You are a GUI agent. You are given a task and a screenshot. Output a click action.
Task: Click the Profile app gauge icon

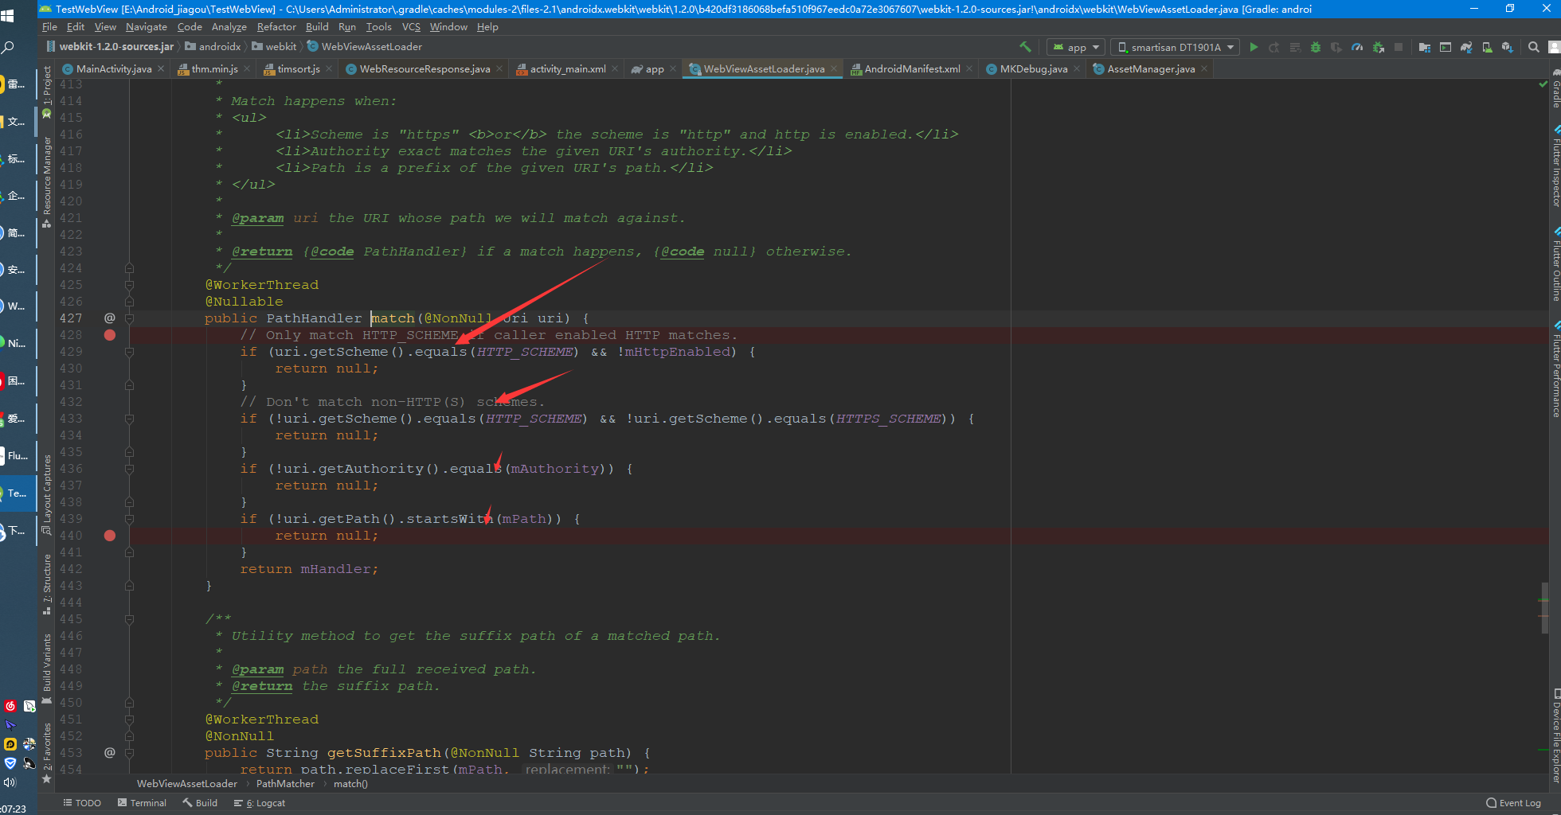click(x=1357, y=47)
